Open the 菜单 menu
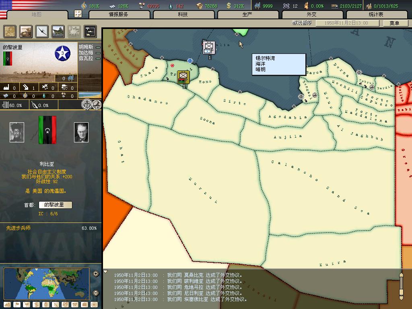The width and height of the screenshot is (412, 309). point(394,23)
